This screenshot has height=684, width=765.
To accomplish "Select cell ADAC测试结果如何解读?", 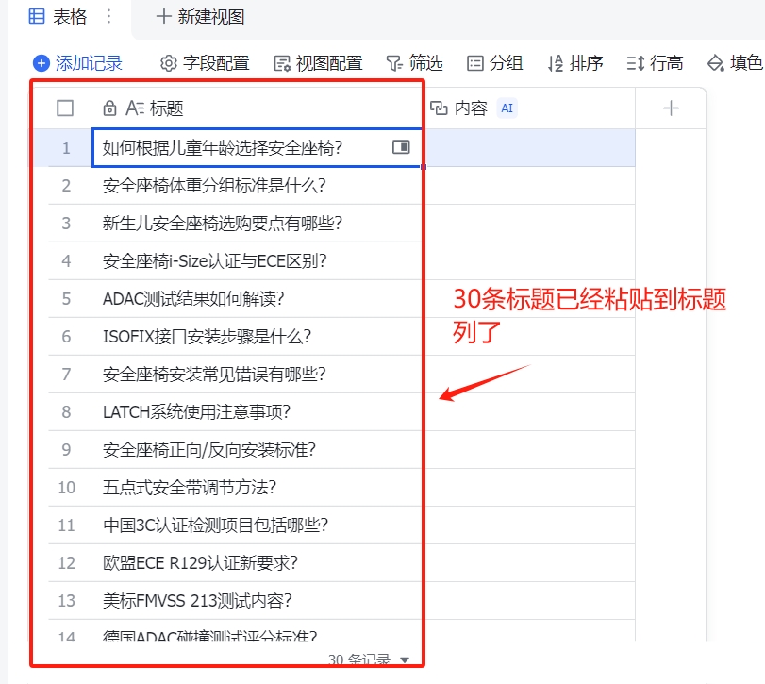I will 257,298.
